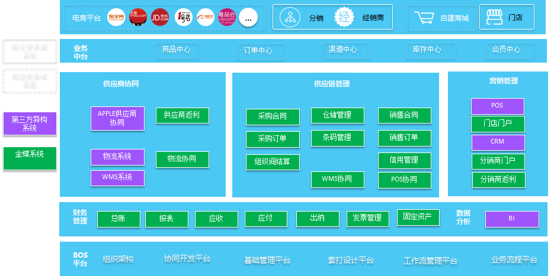
Task: Open the 仓储管理 module
Action: point(337,115)
